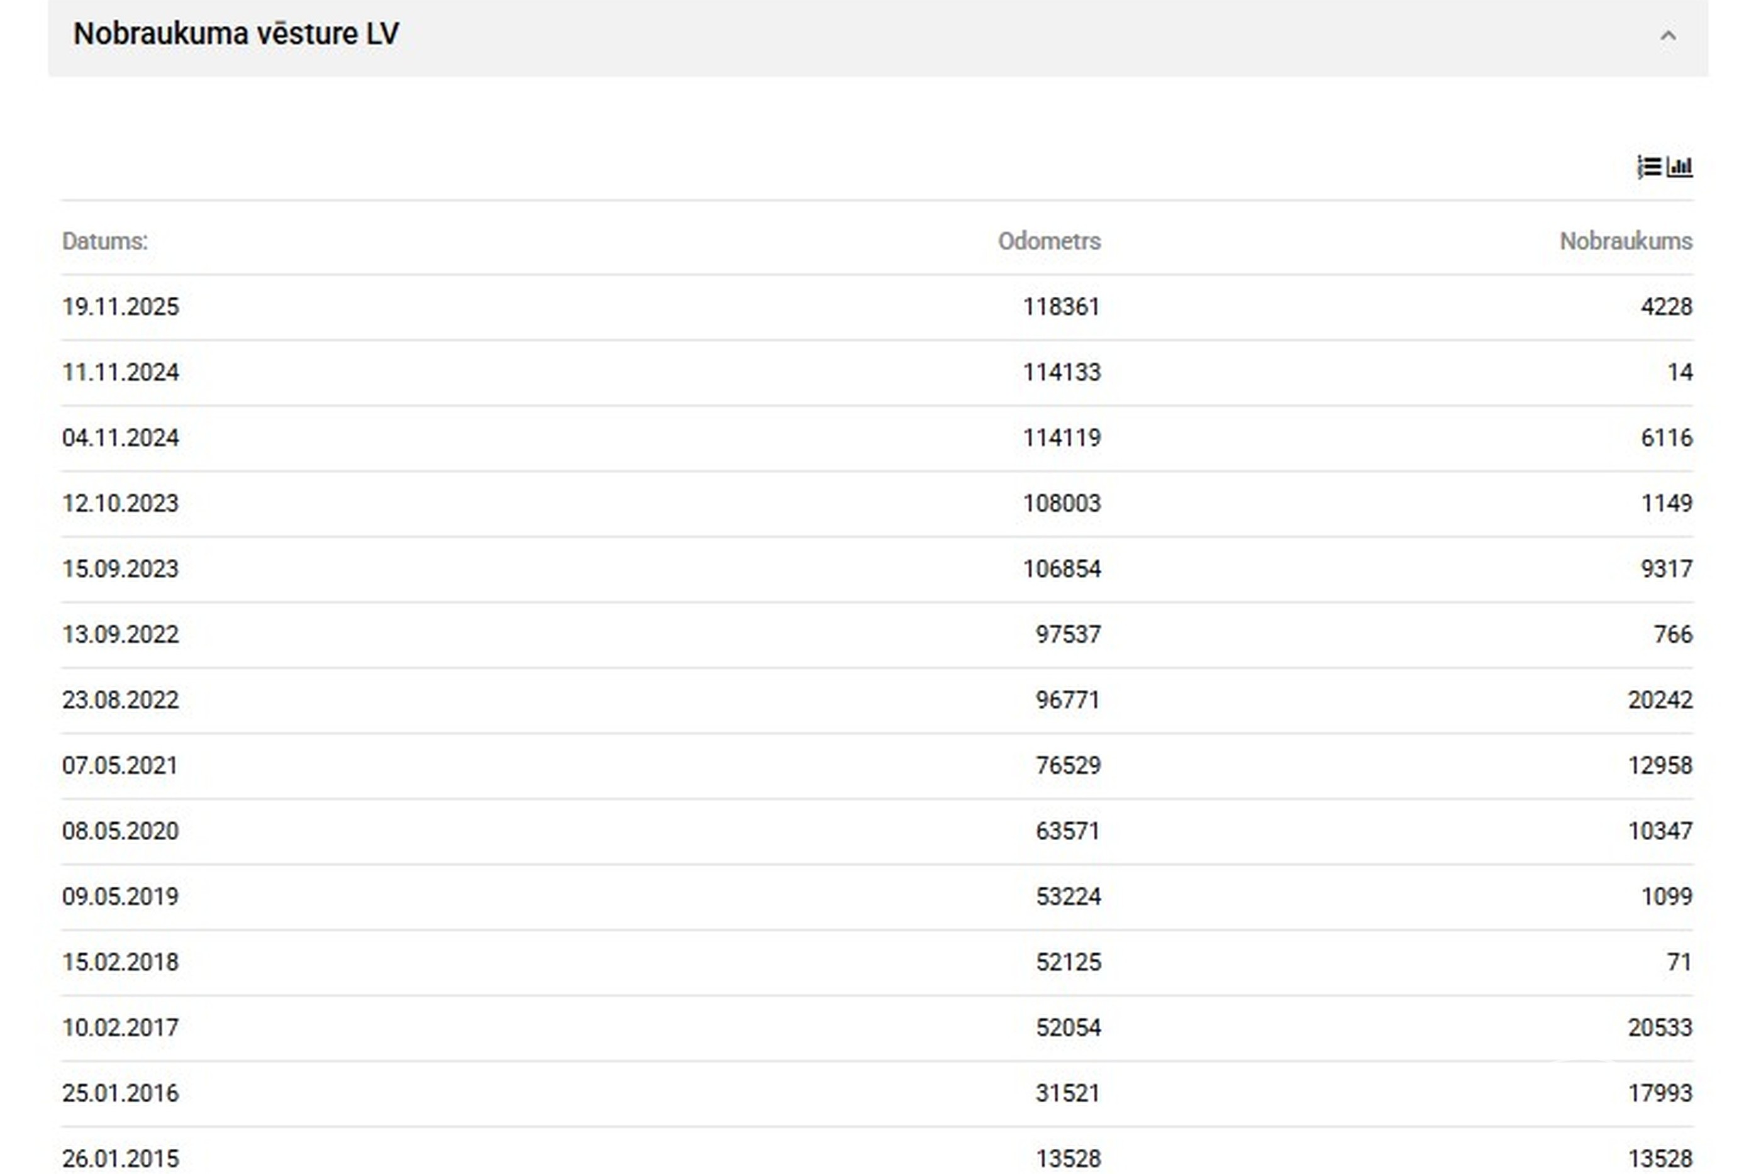Switch to list view icon
The width and height of the screenshot is (1761, 1174).
point(1648,167)
